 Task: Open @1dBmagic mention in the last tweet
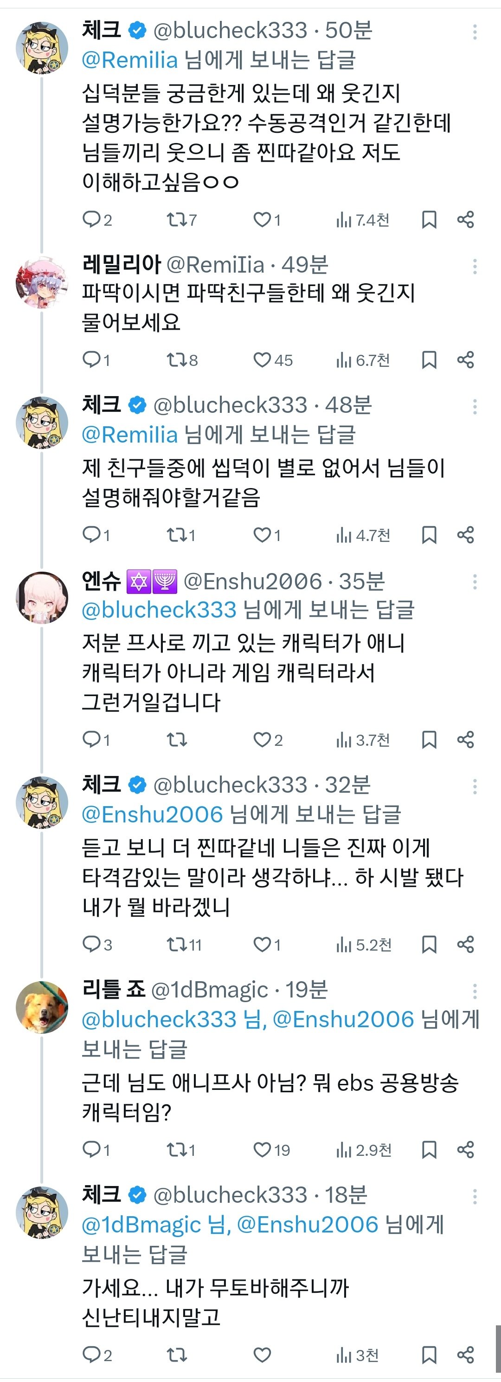(x=141, y=1225)
